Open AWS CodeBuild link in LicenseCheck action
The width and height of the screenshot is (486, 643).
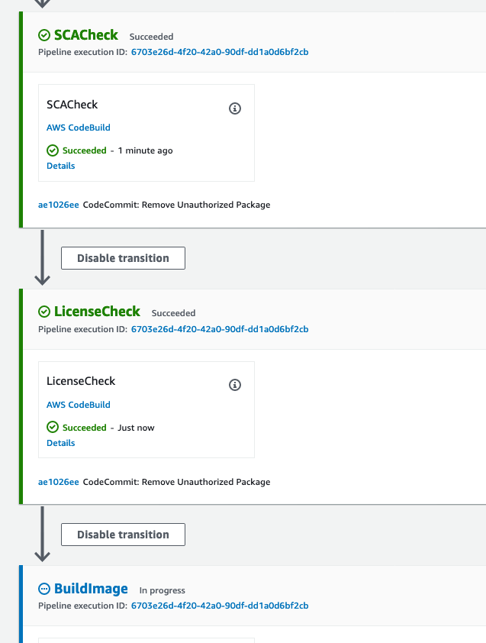point(79,405)
